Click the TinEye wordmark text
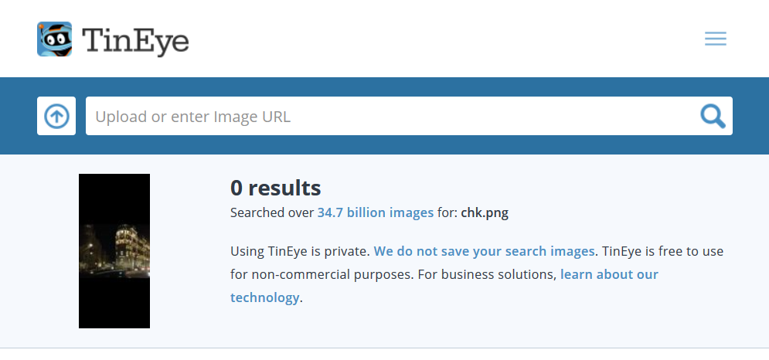The height and width of the screenshot is (360, 769). pyautogui.click(x=135, y=39)
